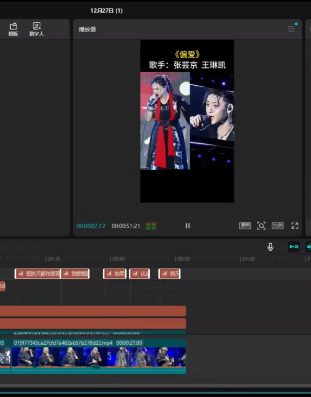Open the 模板 (Templates) panel
311x397 pixels.
click(13, 29)
